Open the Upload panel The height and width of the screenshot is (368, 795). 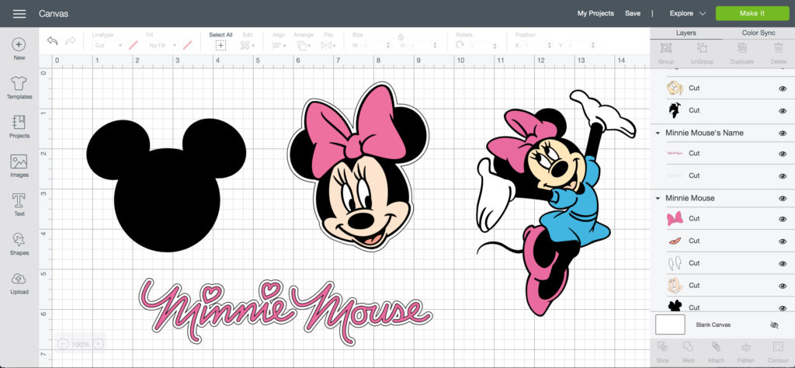point(19,283)
